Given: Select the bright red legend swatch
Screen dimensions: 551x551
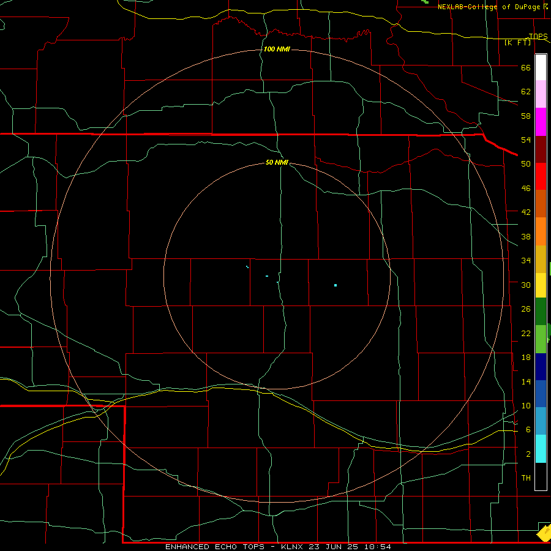Looking at the screenshot, I should pyautogui.click(x=541, y=176).
